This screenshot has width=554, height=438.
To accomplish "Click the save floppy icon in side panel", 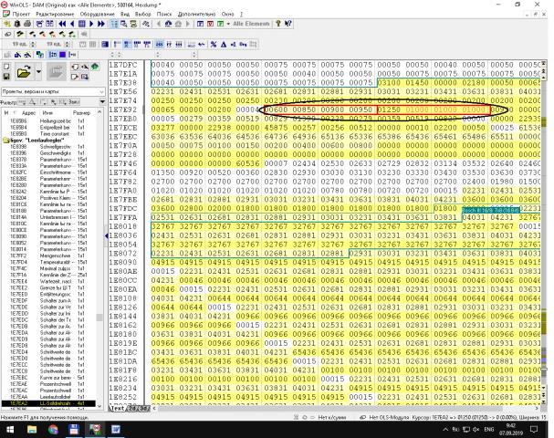I will point(6,77).
